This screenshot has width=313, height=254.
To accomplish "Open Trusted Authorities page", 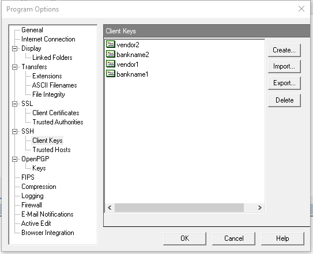I will [58, 122].
